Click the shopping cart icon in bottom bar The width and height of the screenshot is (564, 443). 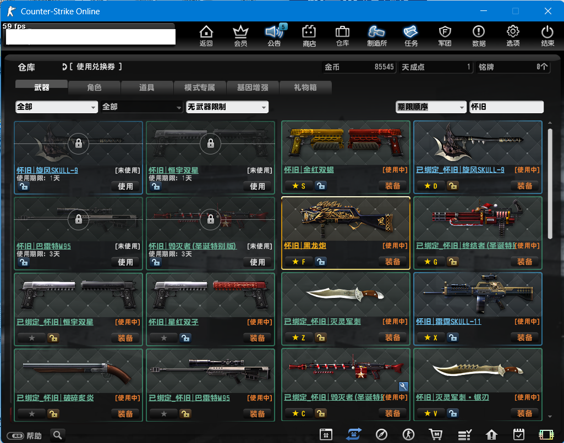tap(436, 434)
